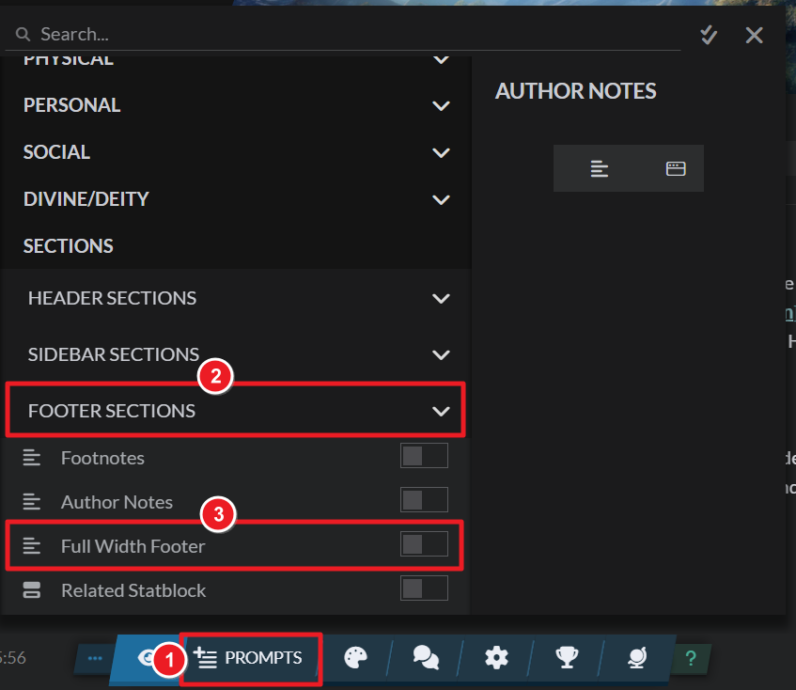Image resolution: width=796 pixels, height=690 pixels.
Task: Expand the Social category chevron
Action: point(441,153)
